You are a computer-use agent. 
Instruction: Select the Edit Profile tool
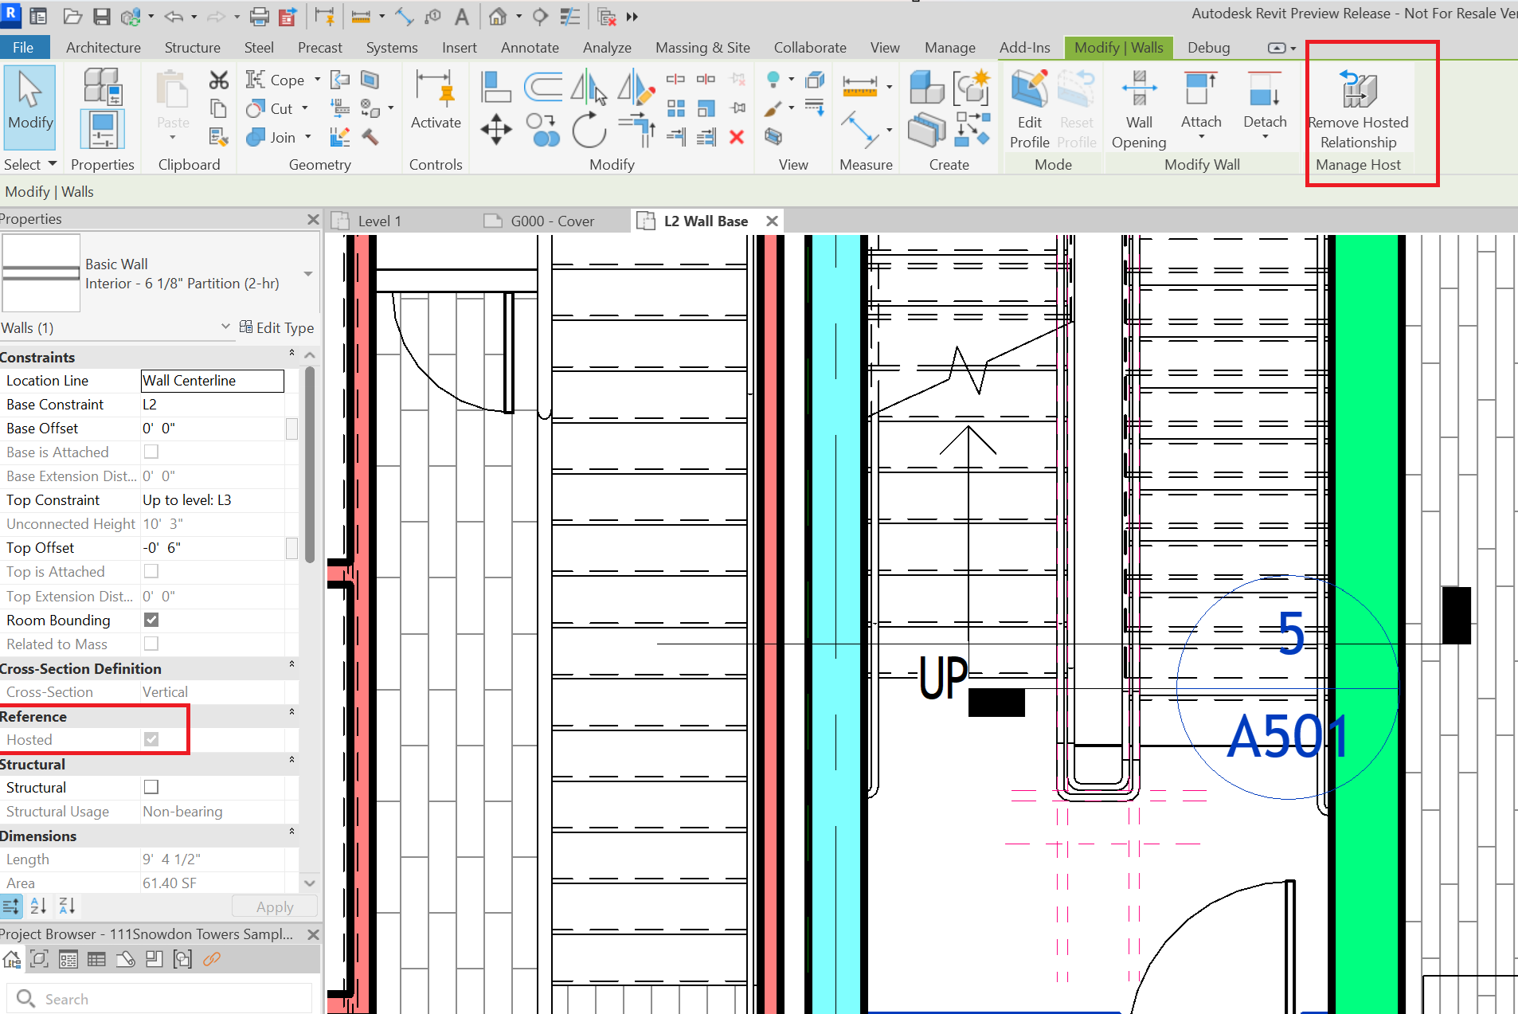[1029, 109]
